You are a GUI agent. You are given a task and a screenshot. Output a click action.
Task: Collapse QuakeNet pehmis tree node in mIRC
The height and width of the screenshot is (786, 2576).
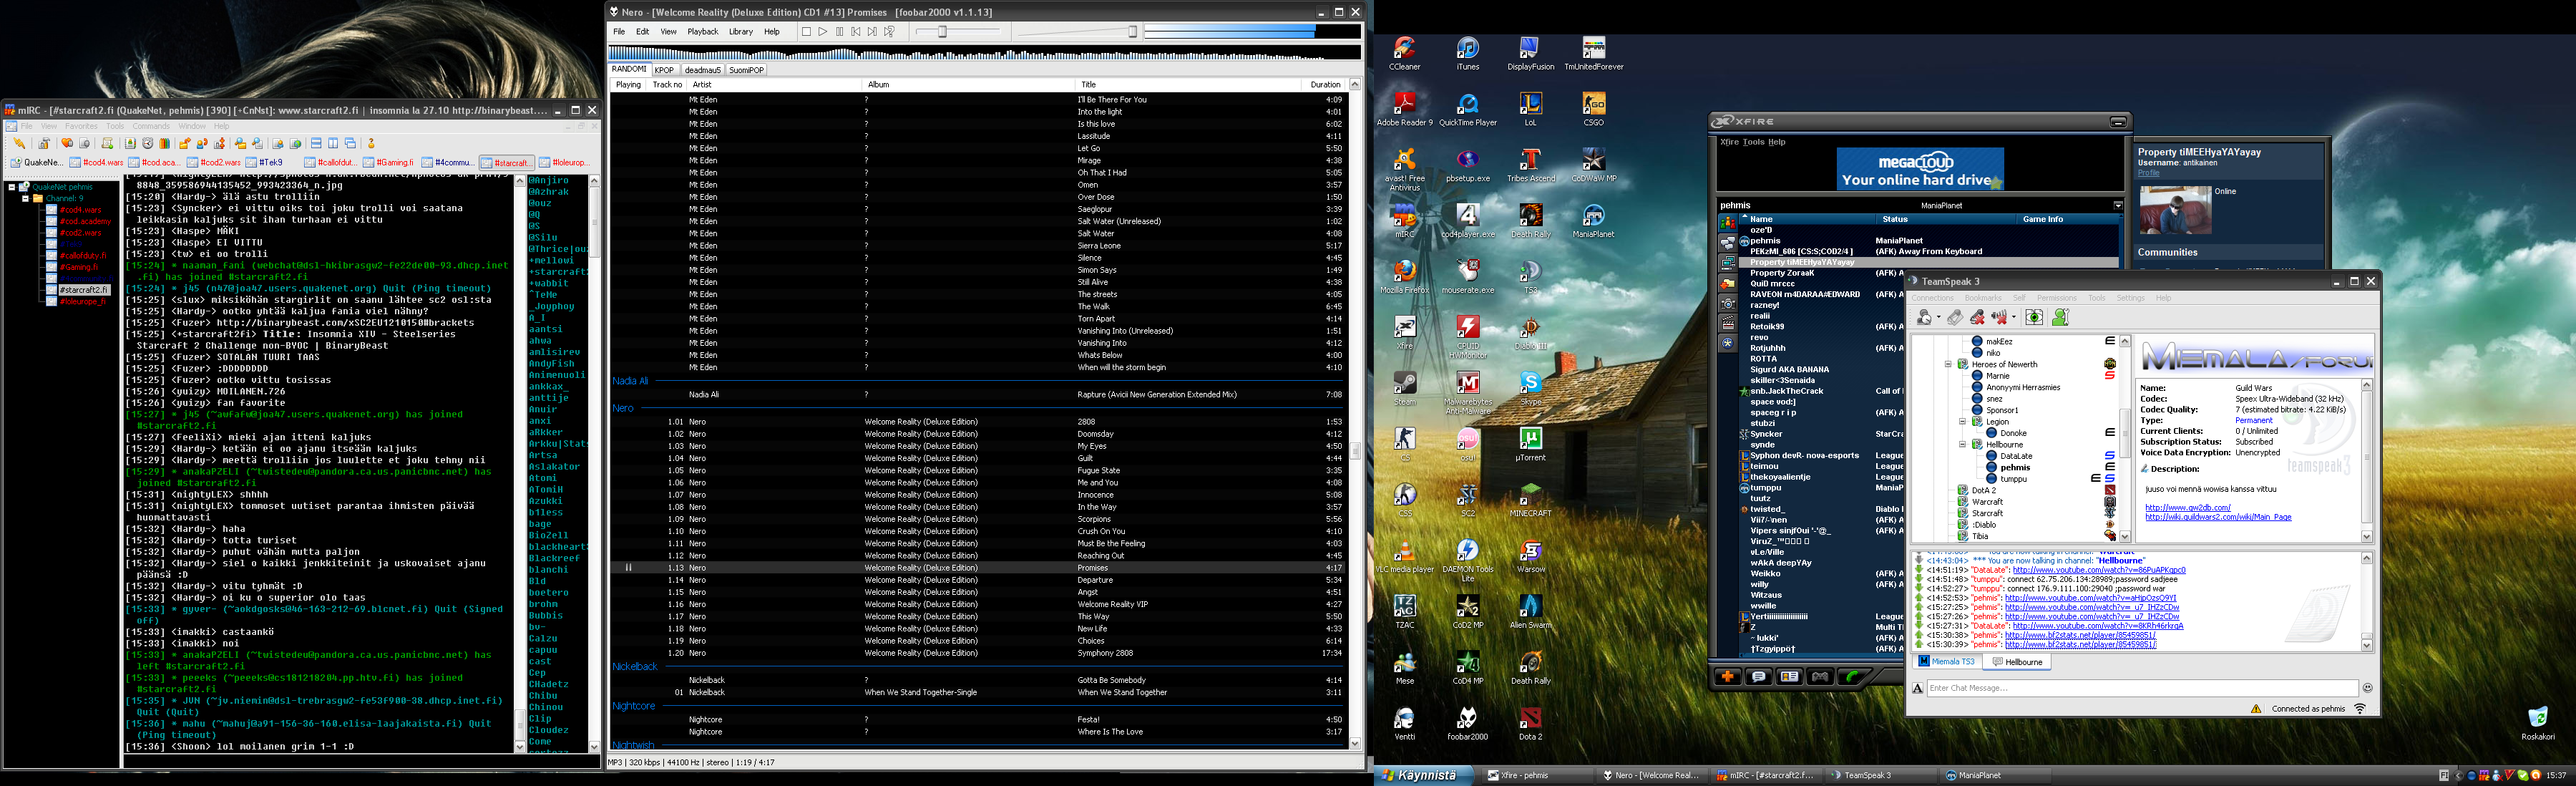click(x=12, y=187)
